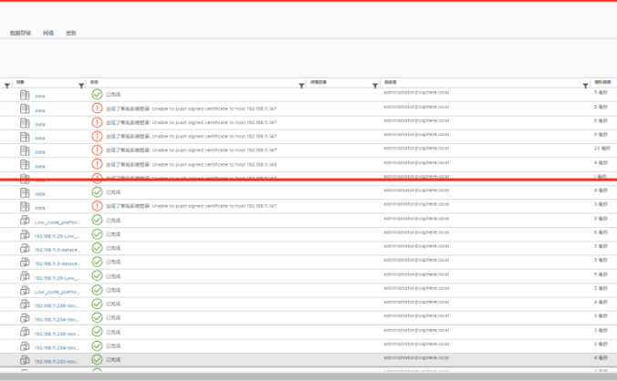Select the 192.168.11.149 certificate error message
Viewport: 617px width, 381px height.
point(192,165)
